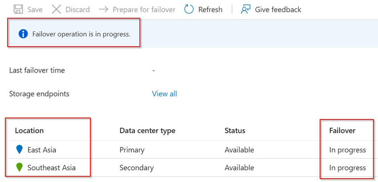Open View all storage endpoints link
378x182 pixels.
click(165, 94)
